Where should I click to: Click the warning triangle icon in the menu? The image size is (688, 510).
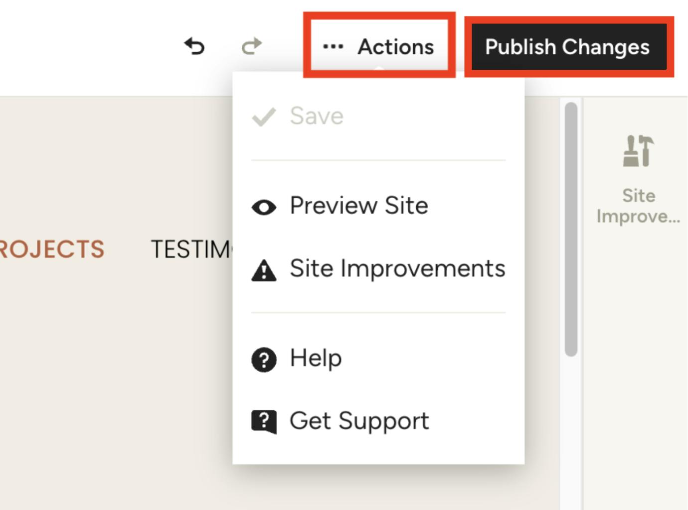[264, 271]
